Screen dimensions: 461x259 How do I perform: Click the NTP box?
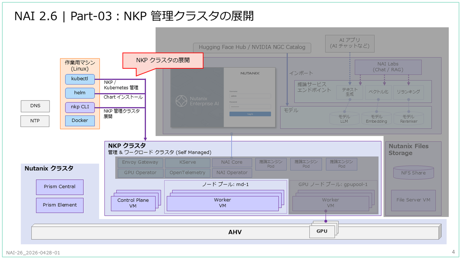tap(35, 122)
